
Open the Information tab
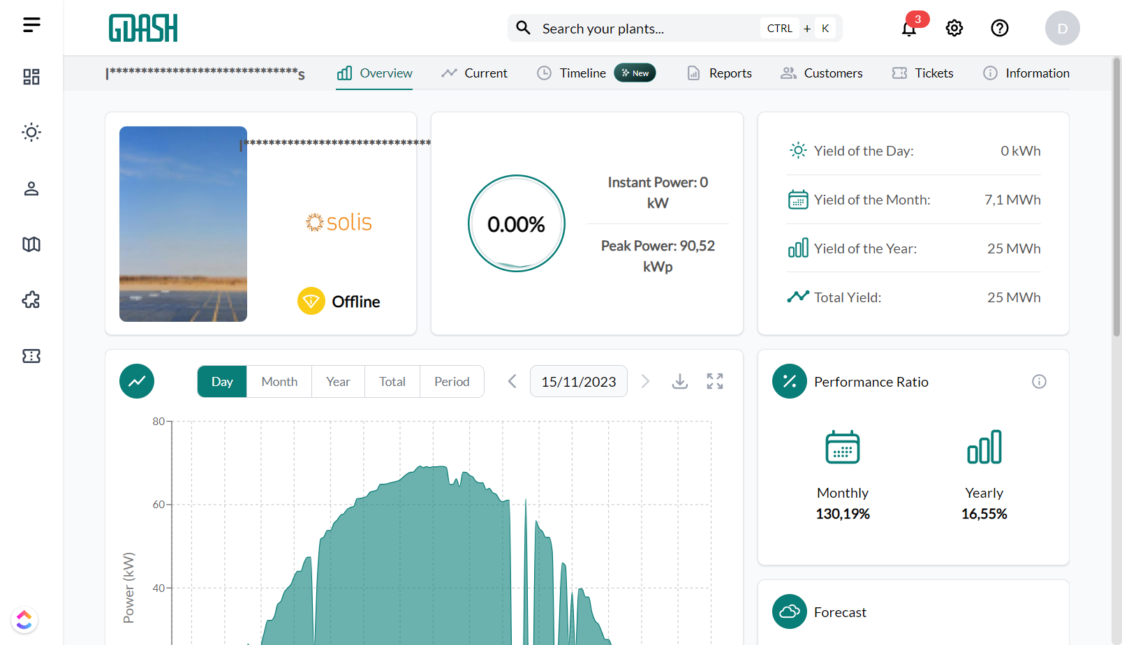pos(1026,73)
